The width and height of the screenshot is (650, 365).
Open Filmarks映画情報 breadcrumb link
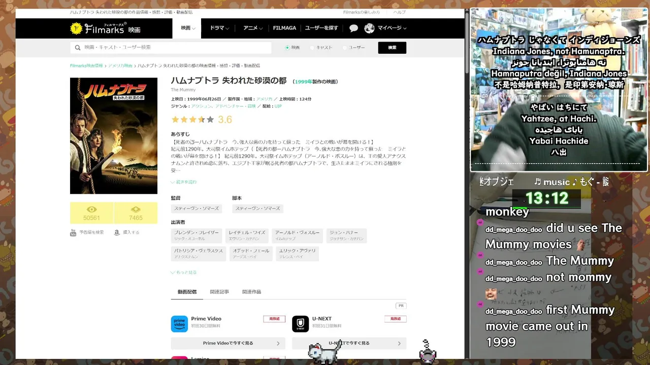[86, 66]
